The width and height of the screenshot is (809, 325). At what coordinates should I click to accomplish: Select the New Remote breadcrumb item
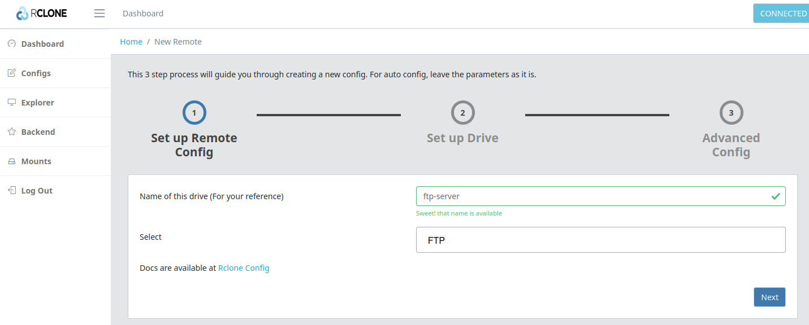click(178, 41)
